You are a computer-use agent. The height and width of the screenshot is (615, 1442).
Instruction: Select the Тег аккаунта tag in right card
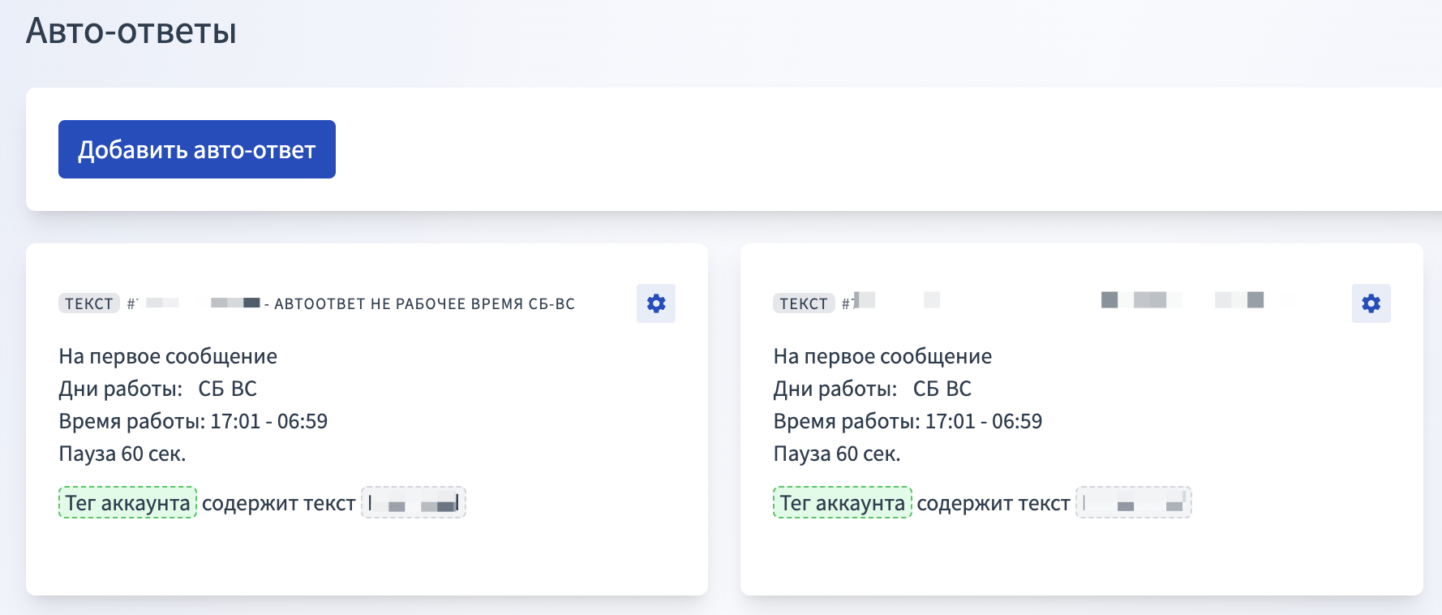click(842, 503)
